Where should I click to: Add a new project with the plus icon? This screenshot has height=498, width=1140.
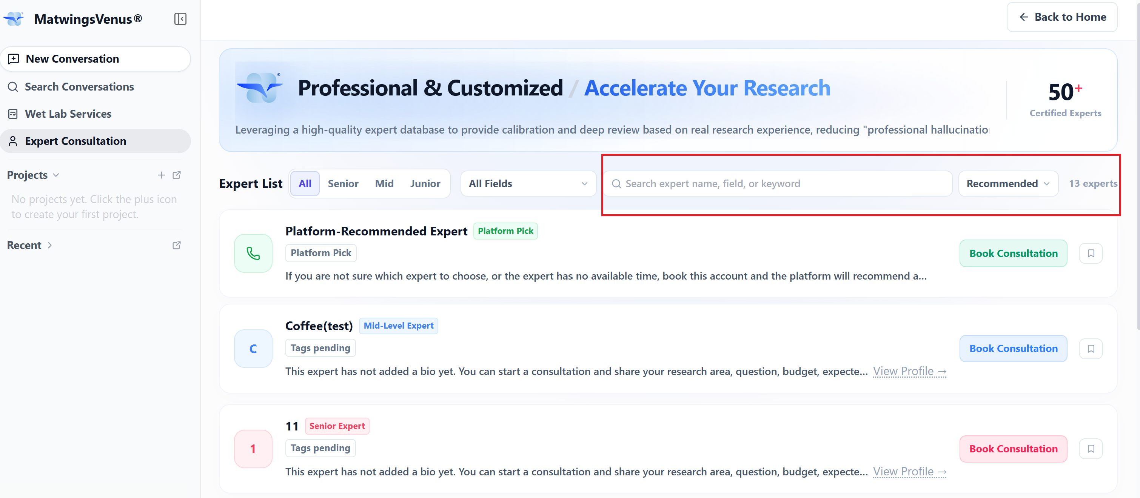(x=162, y=175)
